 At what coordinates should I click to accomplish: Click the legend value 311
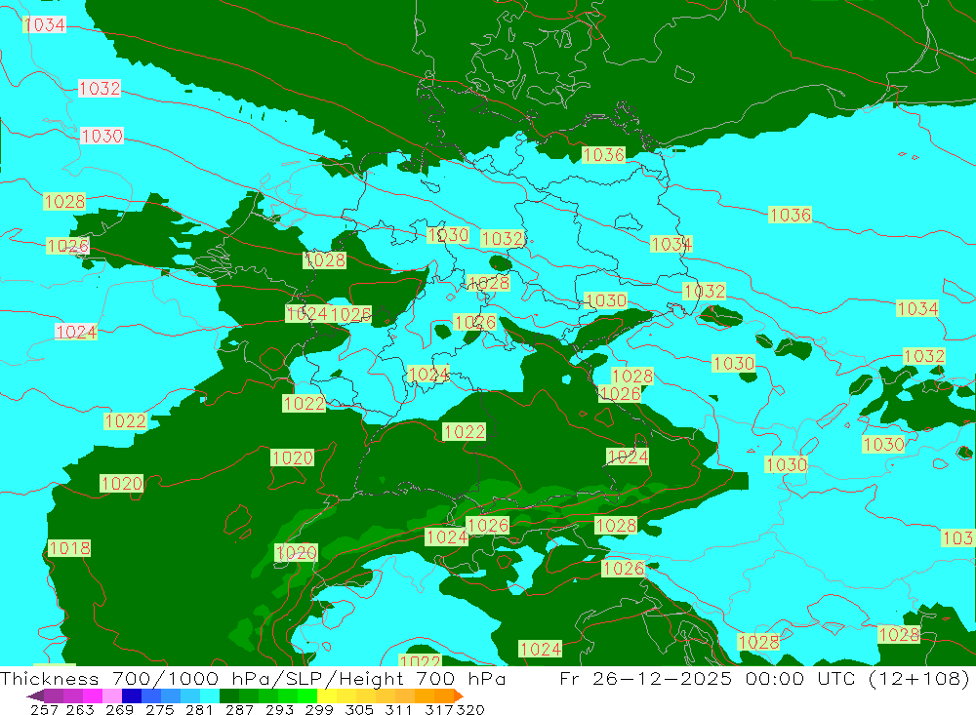tap(398, 710)
